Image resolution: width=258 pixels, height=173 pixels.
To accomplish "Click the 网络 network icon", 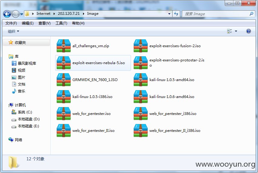I will [11, 140].
